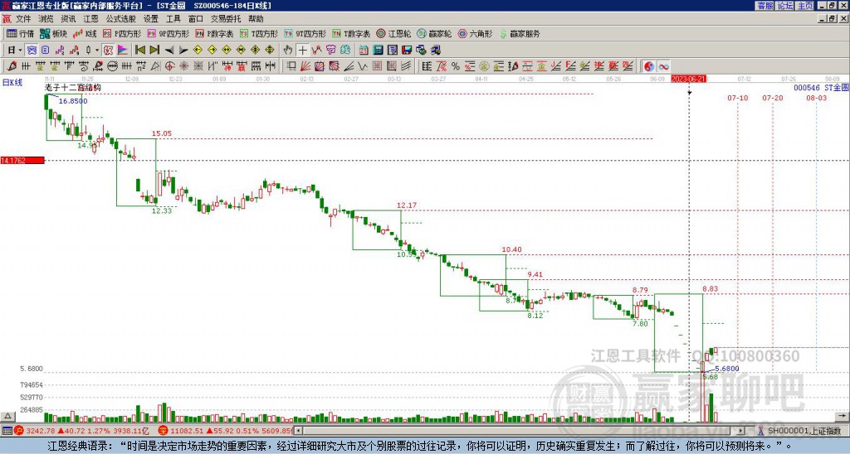The height and width of the screenshot is (454, 850).
Task: Open 赢家服务 service page
Action: (520, 33)
